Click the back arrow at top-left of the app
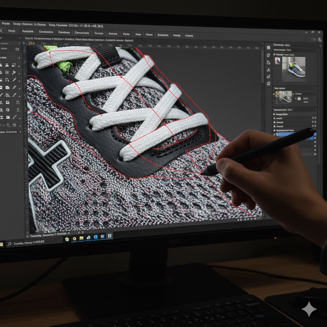The height and width of the screenshot is (327, 327). click(1, 31)
